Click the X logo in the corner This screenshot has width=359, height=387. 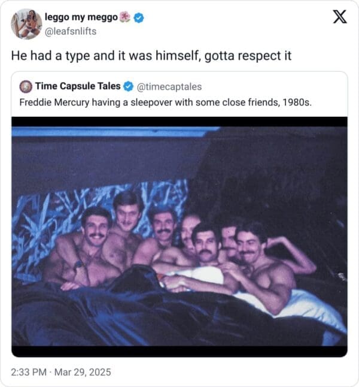[339, 17]
